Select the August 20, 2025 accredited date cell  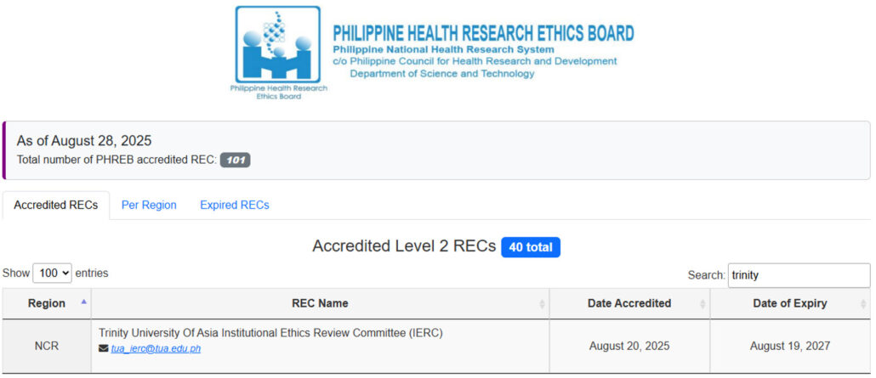click(629, 346)
